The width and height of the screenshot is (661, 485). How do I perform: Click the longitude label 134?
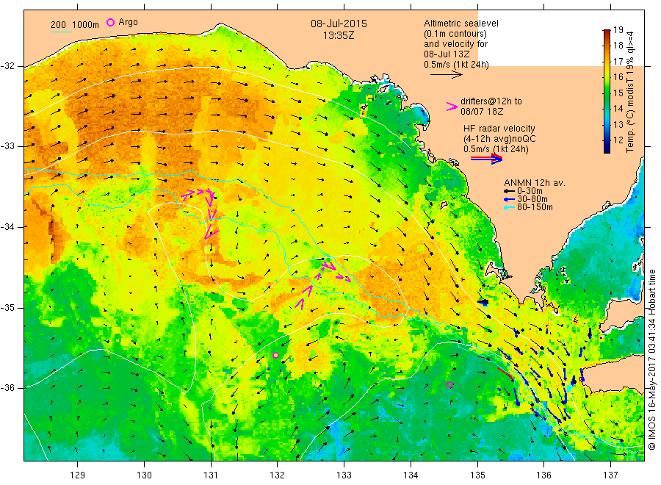[411, 475]
